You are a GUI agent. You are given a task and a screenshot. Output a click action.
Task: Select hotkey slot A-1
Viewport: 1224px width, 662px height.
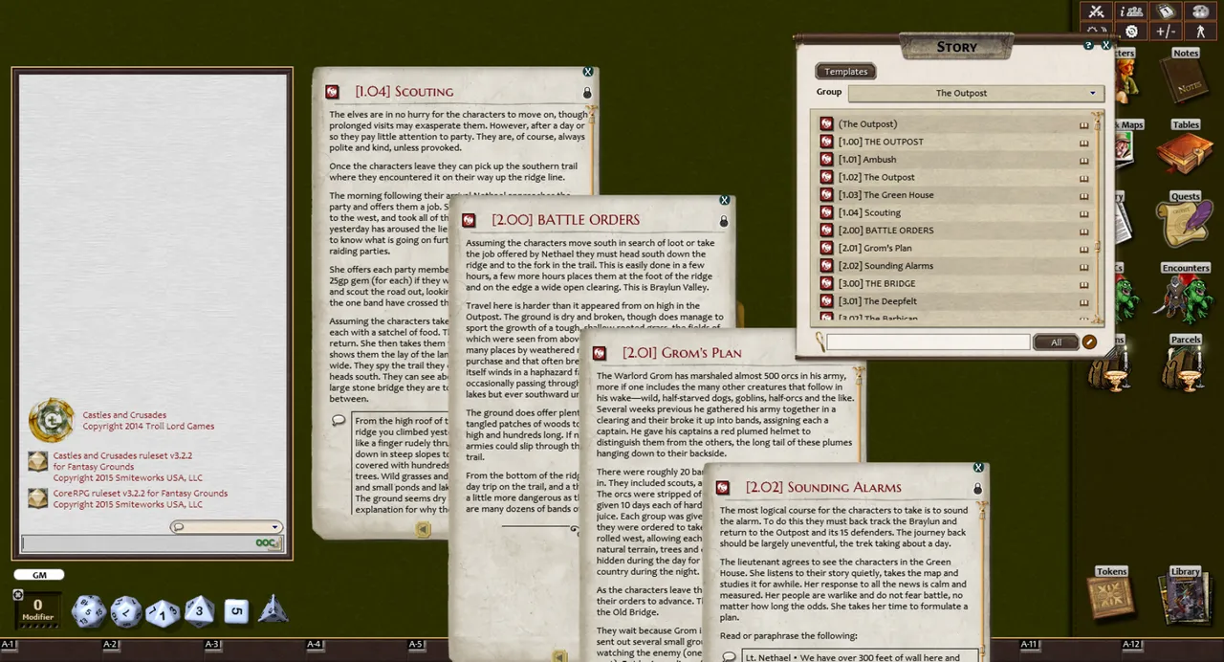[9, 645]
